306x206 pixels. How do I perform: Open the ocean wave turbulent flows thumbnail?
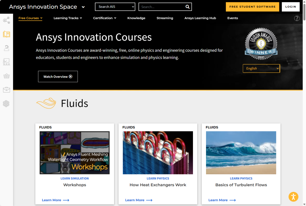tap(241, 153)
